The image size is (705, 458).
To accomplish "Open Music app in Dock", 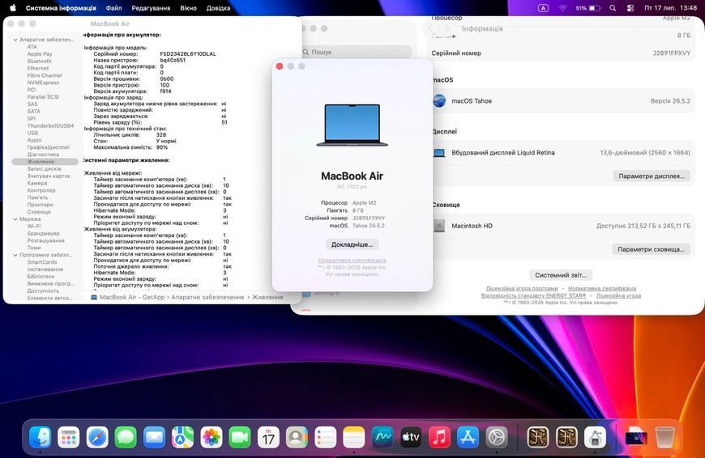I will point(440,436).
